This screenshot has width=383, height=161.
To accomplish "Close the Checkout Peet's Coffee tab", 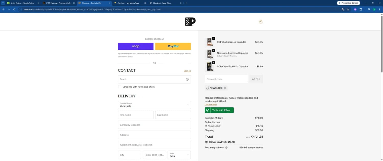I will pos(110,3).
